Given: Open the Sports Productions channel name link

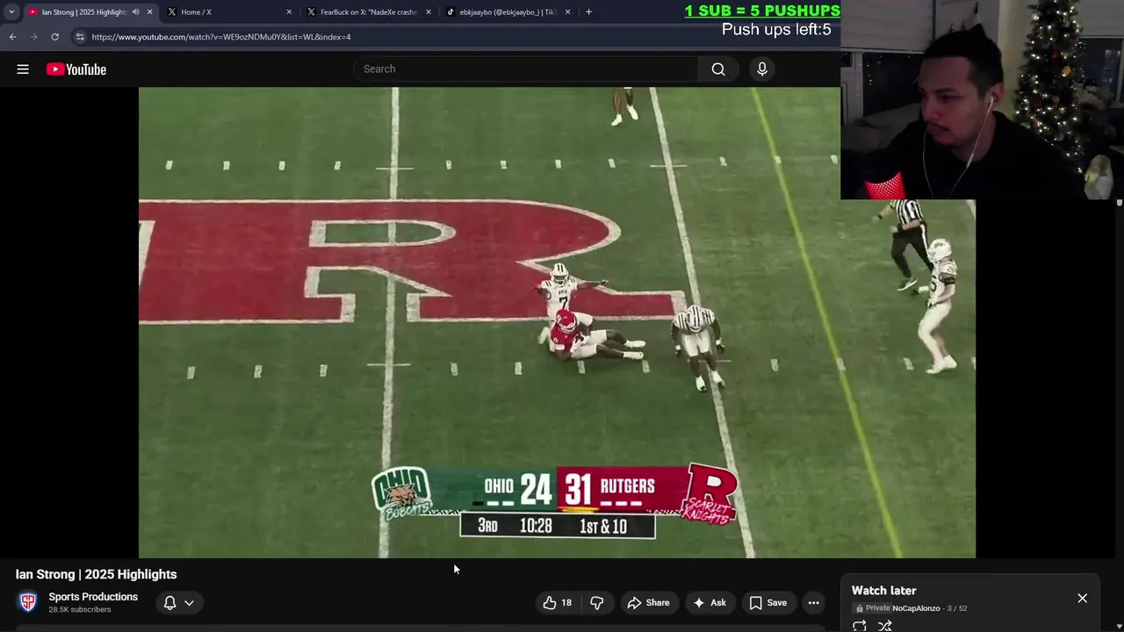Looking at the screenshot, I should 93,597.
